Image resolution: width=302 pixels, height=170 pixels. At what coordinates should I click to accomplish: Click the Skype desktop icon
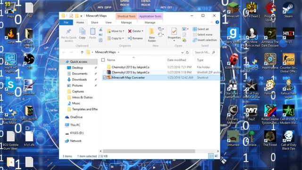(x=10, y=87)
